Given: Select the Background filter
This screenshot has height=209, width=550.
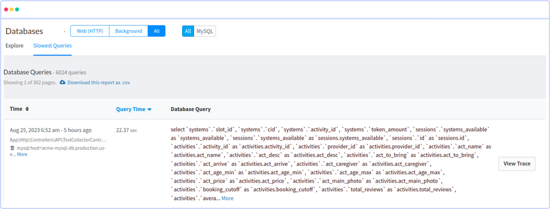Looking at the screenshot, I should pos(129,31).
